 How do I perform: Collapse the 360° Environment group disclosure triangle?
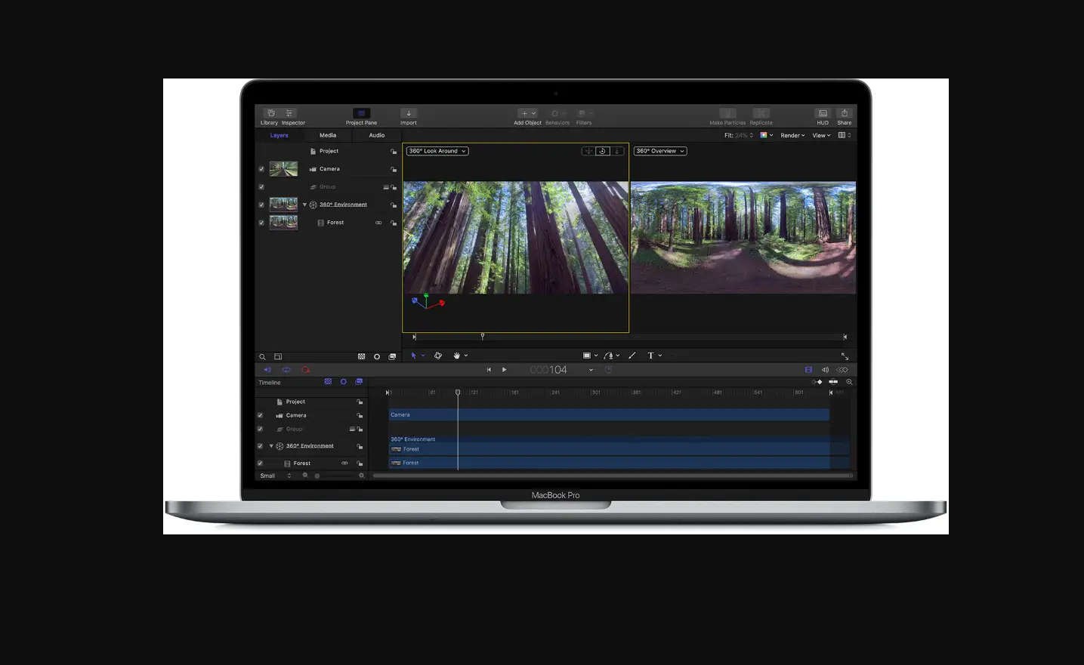pyautogui.click(x=305, y=204)
